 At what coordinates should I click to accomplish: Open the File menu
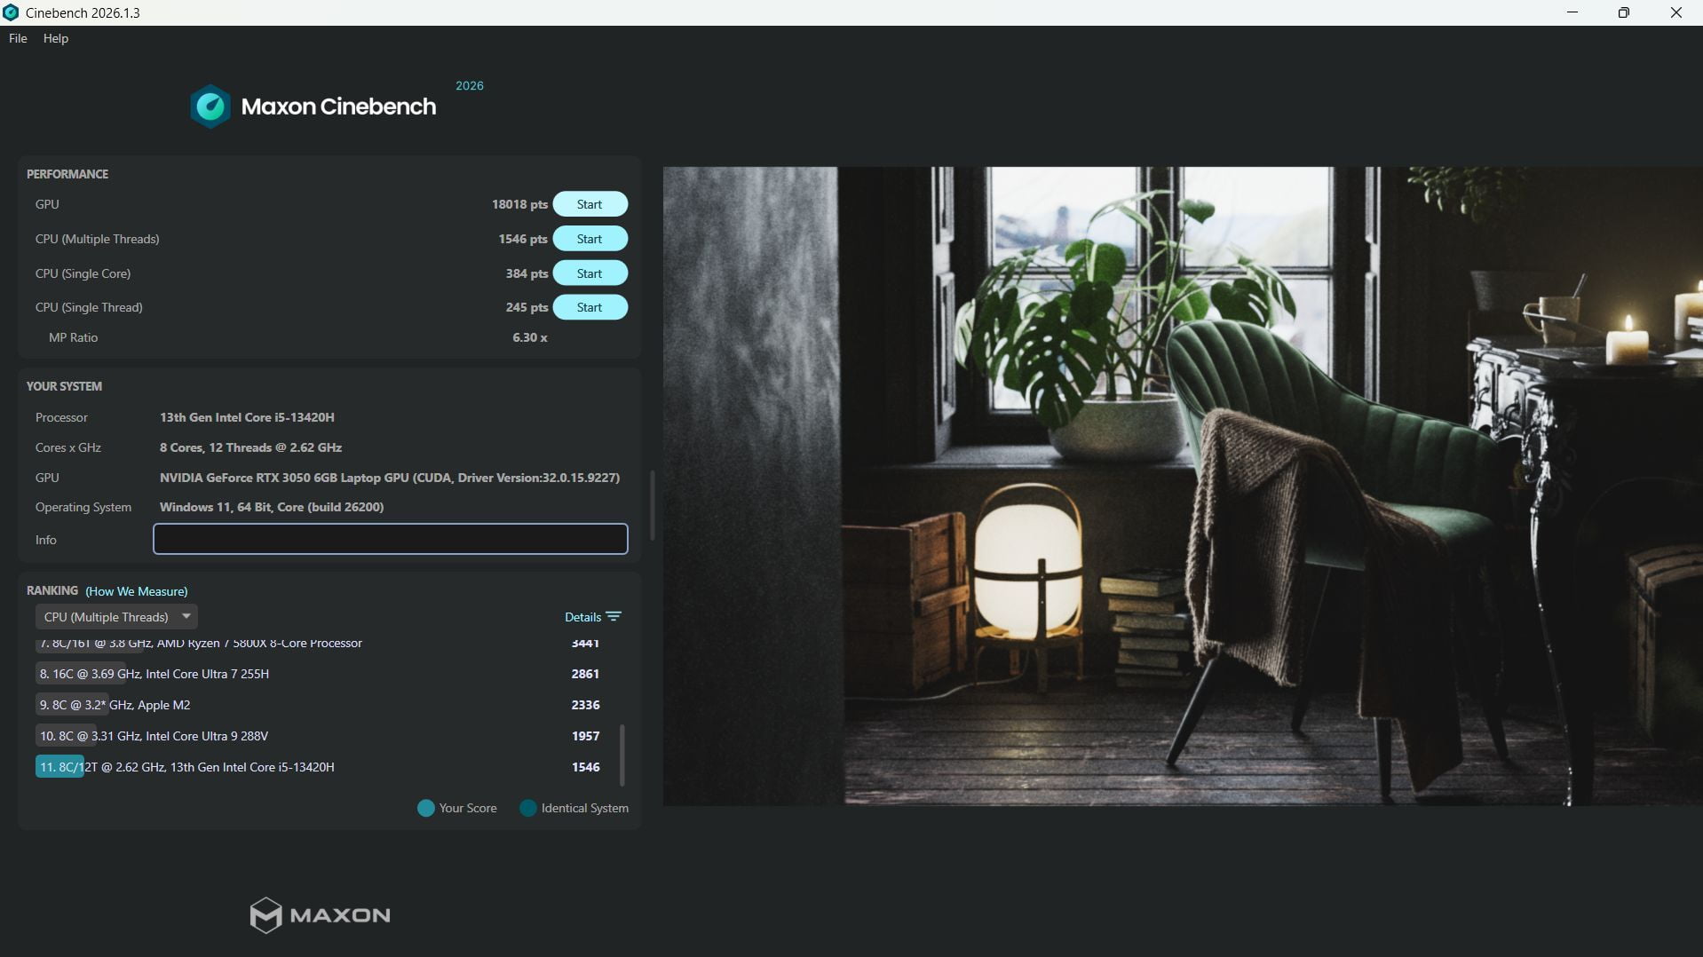click(x=18, y=38)
